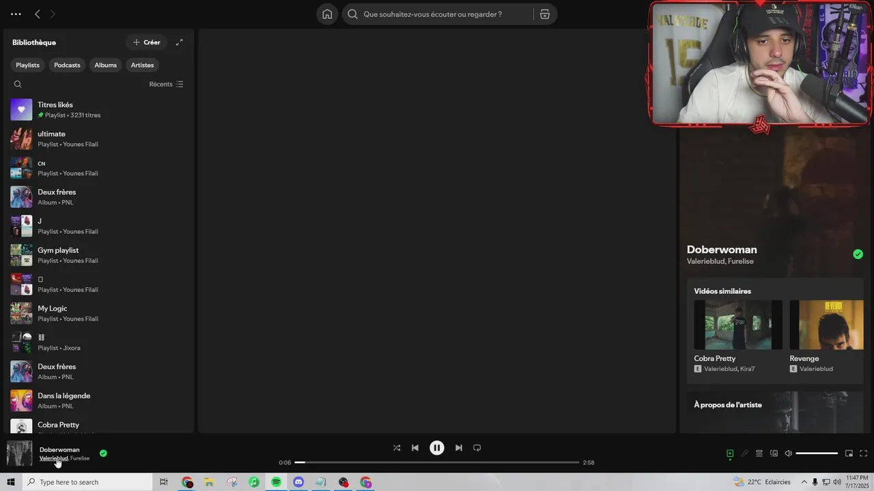Image resolution: width=874 pixels, height=491 pixels.
Task: Navigate forward with the right arrow
Action: click(x=53, y=14)
